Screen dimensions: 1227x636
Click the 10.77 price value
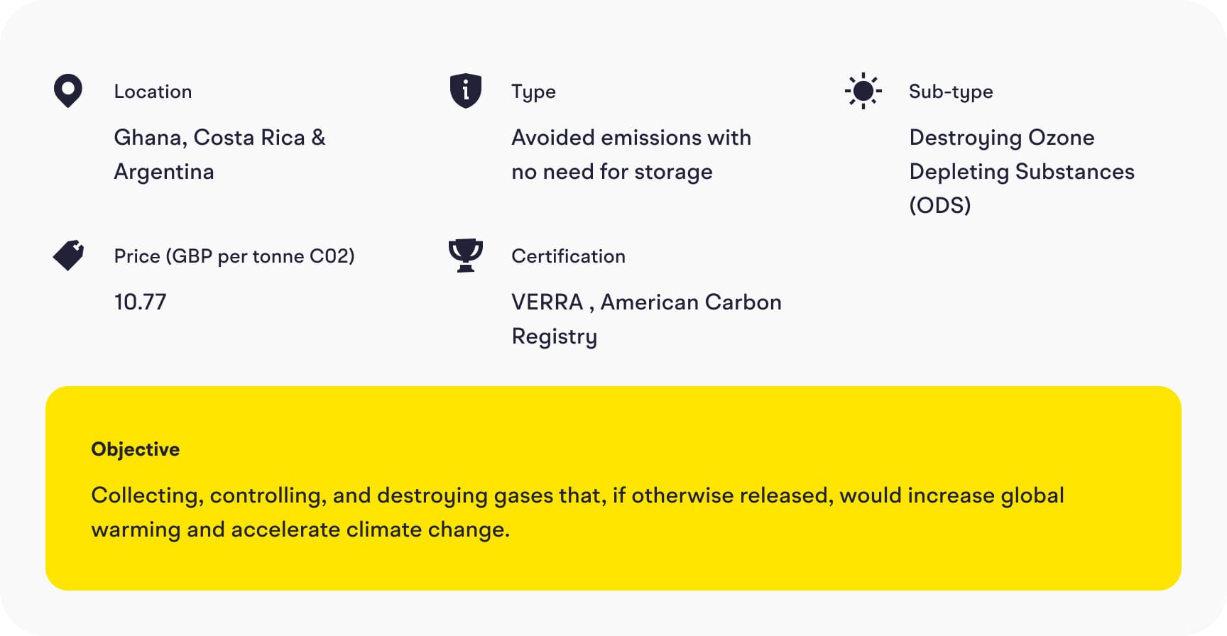(x=140, y=302)
